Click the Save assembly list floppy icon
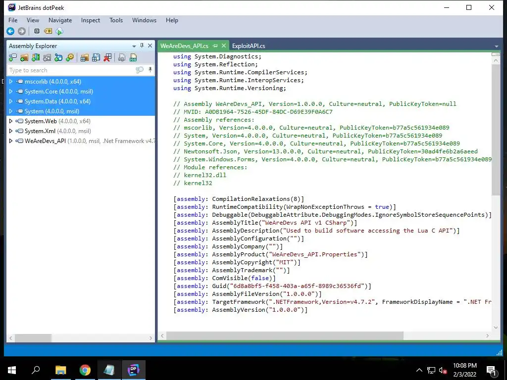 click(96, 57)
